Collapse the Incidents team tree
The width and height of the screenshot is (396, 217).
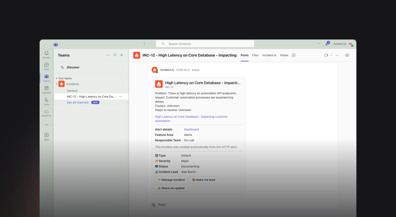pos(56,84)
